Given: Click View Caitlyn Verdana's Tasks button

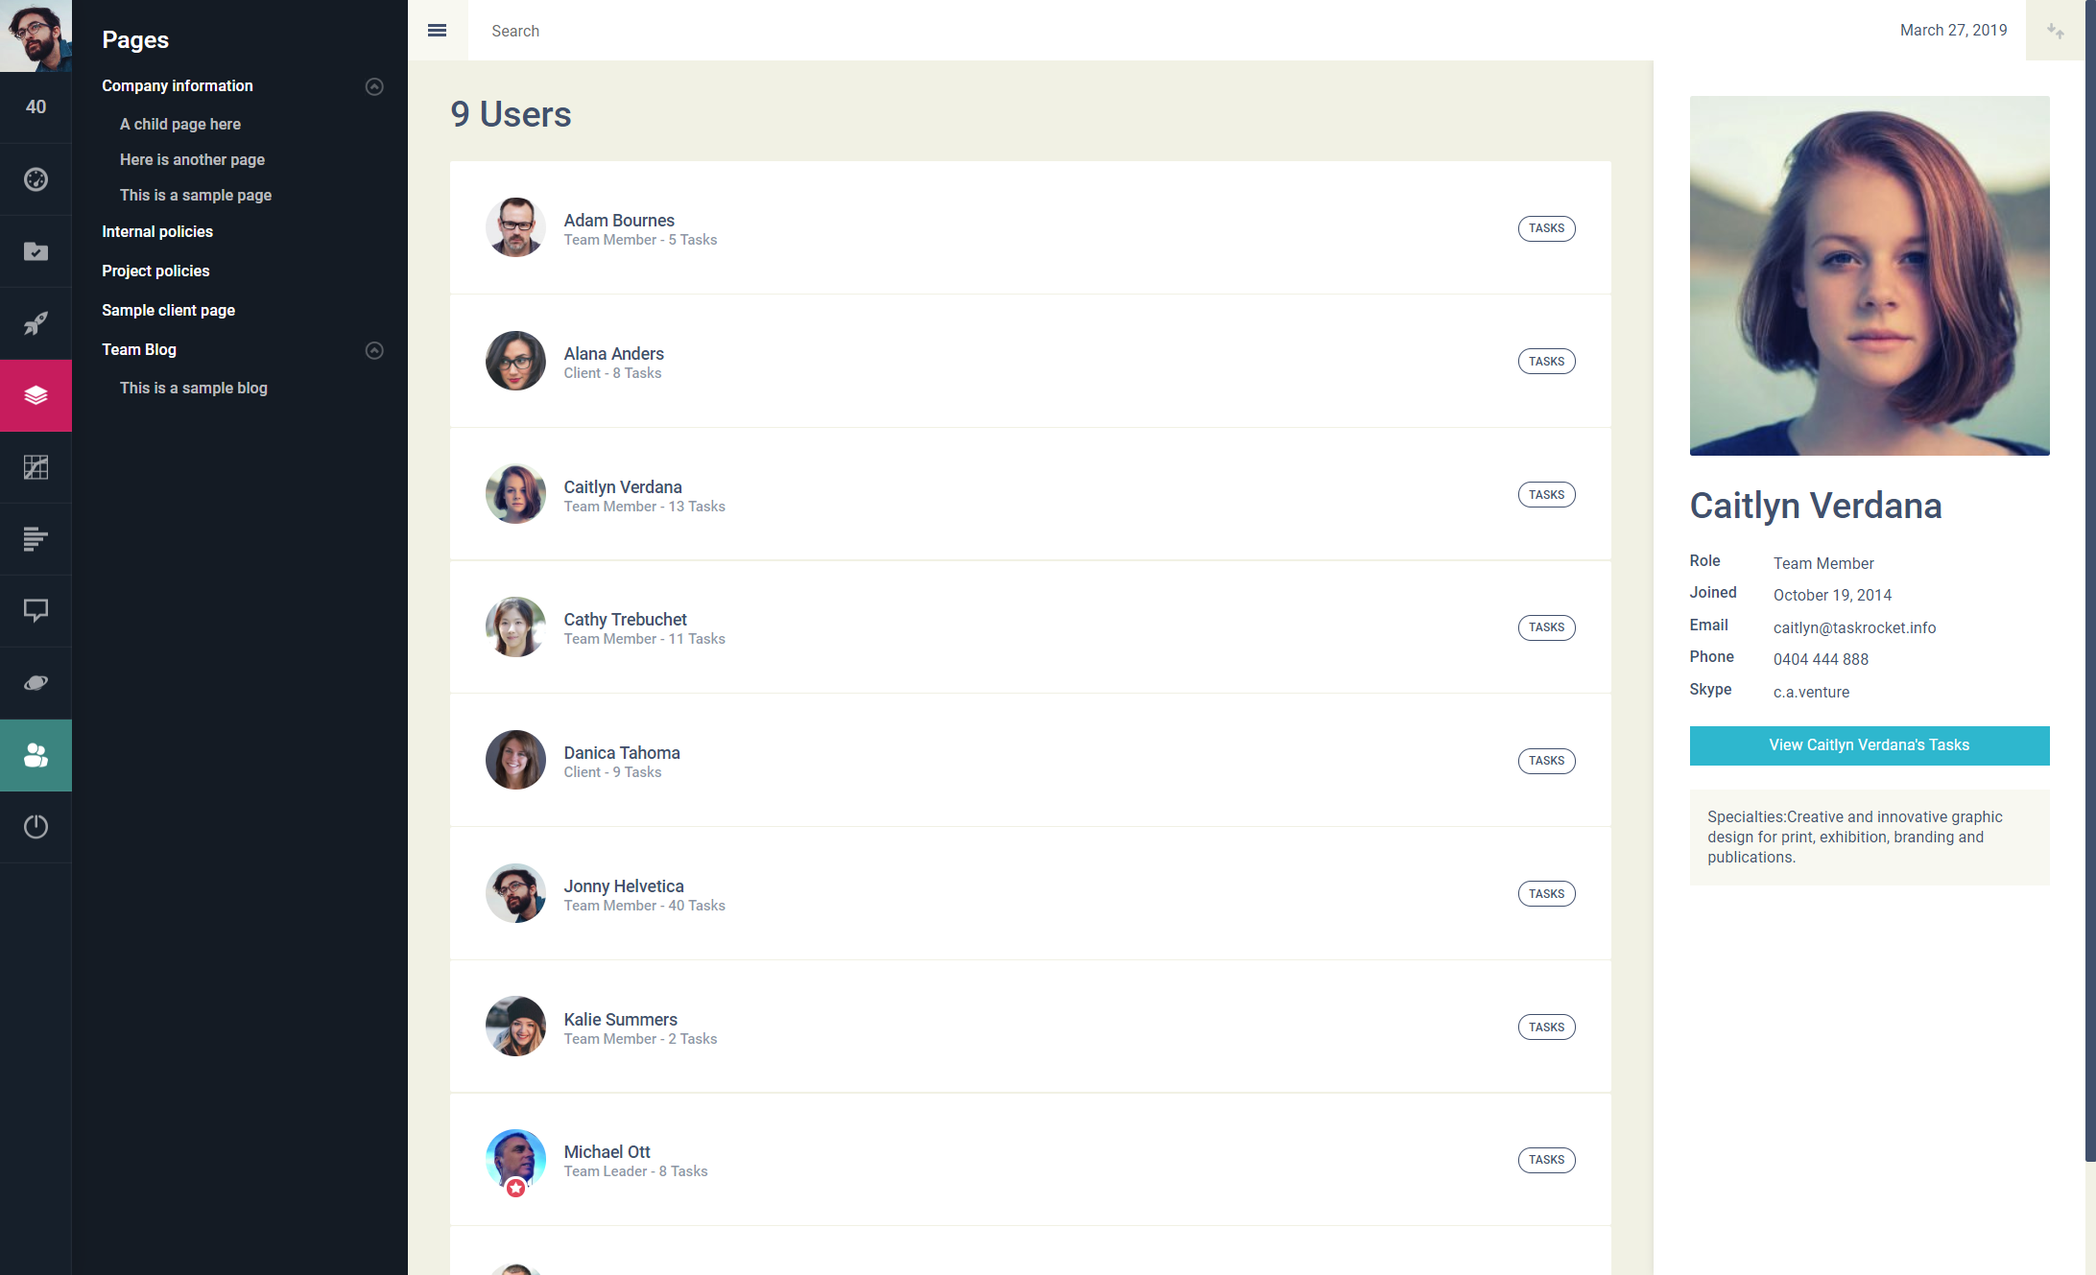Looking at the screenshot, I should (1869, 745).
